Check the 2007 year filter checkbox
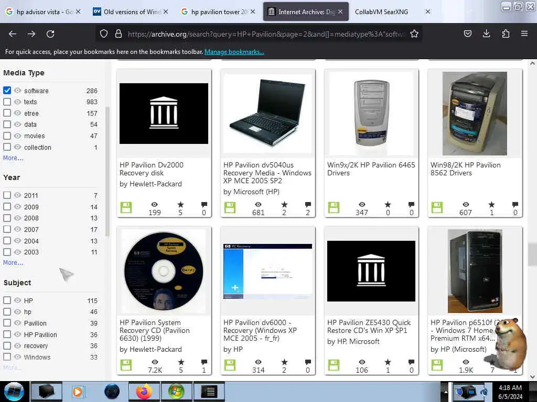 click(x=7, y=229)
